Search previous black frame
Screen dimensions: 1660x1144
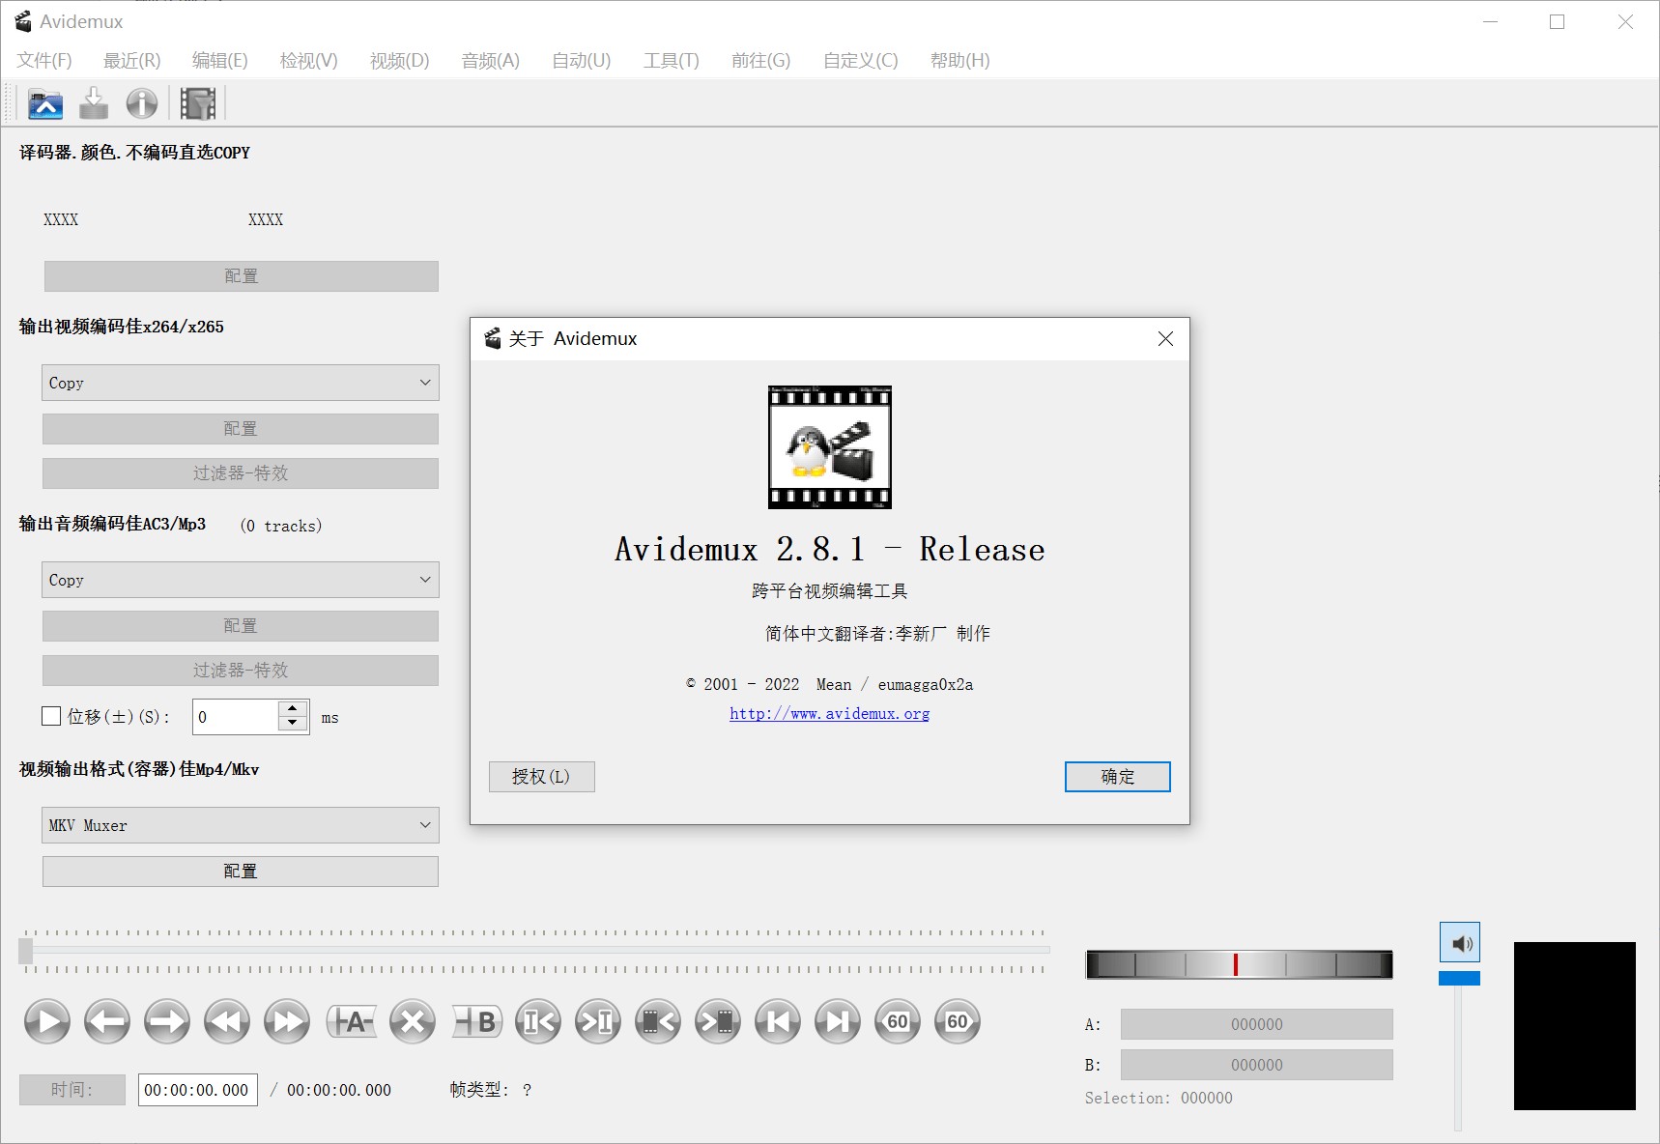(658, 1021)
